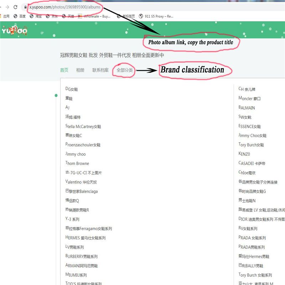
Task: Open the DG女鞋 category
Action: 72,89
